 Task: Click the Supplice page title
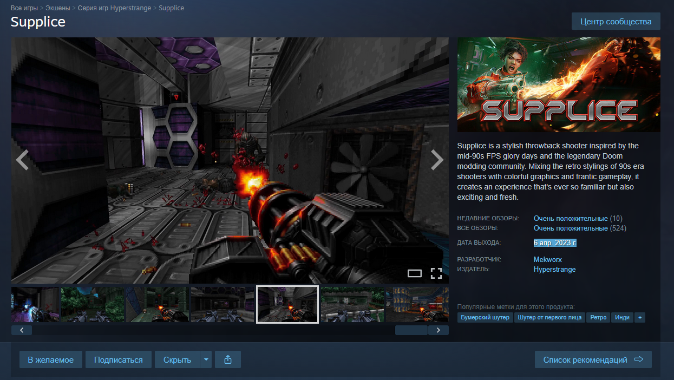(x=38, y=22)
